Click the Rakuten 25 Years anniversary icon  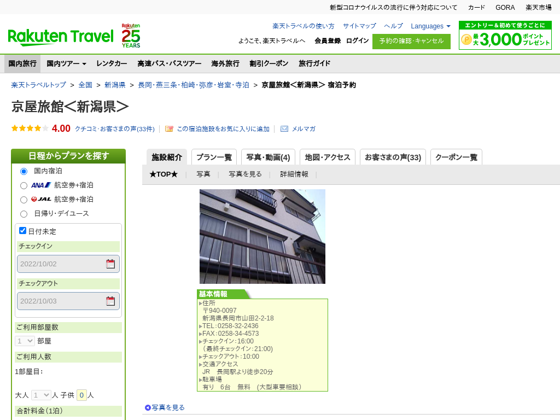[x=131, y=36]
